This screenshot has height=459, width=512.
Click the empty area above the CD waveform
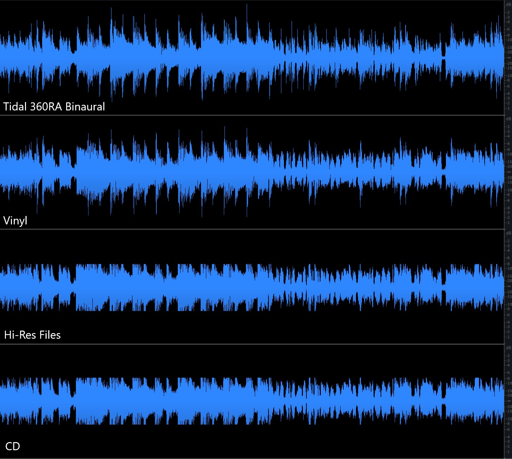246,359
